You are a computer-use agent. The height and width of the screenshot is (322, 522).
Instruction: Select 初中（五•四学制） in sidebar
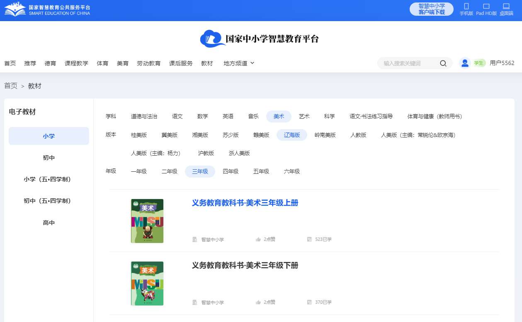[49, 201]
